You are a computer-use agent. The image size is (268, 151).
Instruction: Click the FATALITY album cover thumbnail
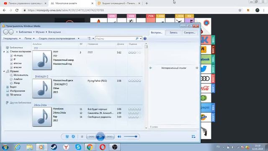tap(42, 89)
